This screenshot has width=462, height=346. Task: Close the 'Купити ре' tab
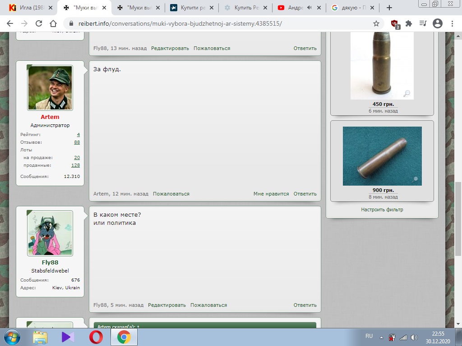(x=212, y=8)
